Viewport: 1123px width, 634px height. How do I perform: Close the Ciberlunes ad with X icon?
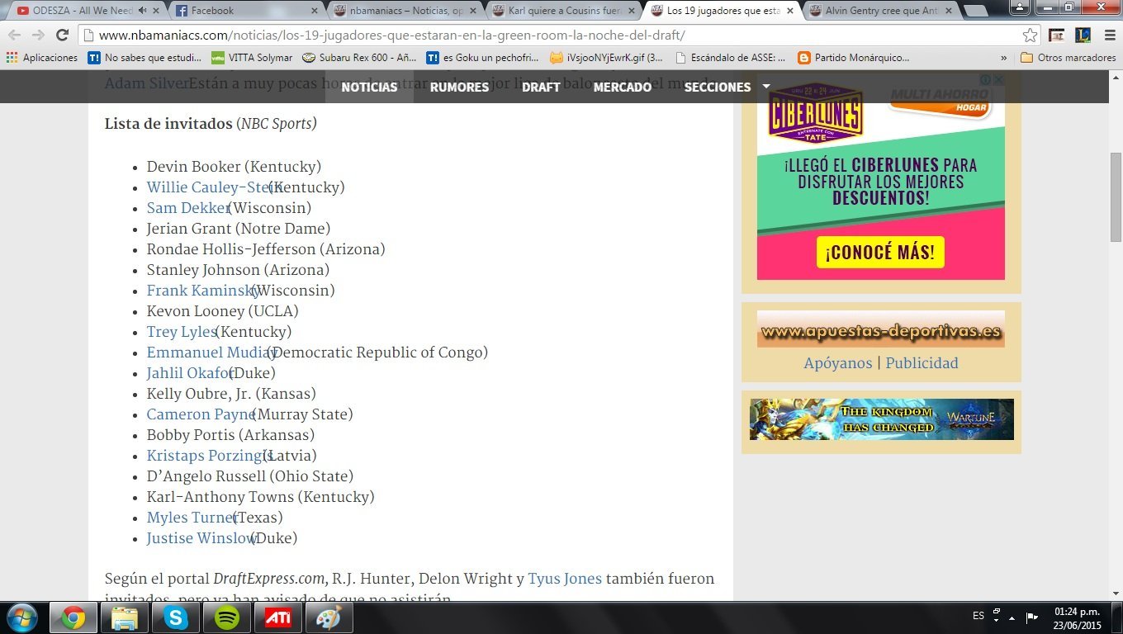point(998,79)
